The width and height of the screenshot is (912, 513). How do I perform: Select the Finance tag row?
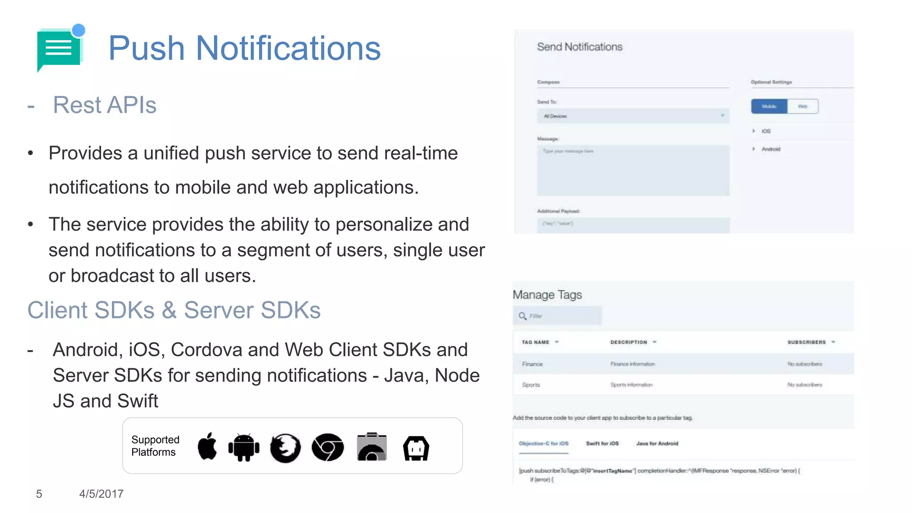click(x=683, y=364)
